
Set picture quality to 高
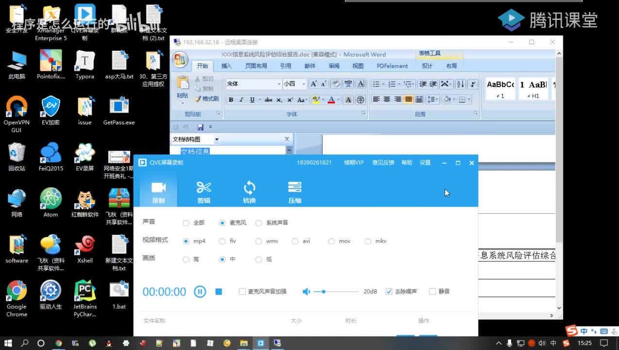(186, 260)
